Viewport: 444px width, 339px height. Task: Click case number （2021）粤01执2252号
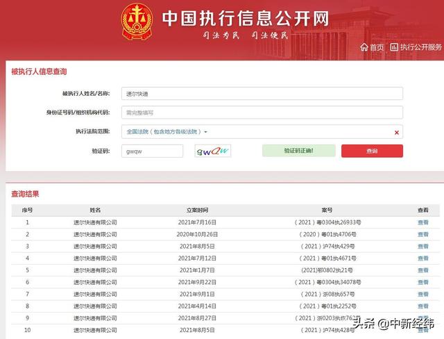(x=327, y=306)
